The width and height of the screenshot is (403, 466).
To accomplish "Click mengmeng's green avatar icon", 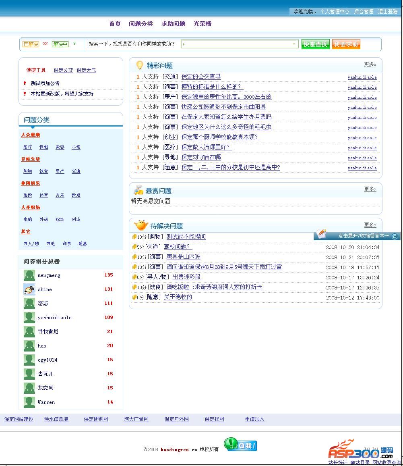I will [x=29, y=275].
